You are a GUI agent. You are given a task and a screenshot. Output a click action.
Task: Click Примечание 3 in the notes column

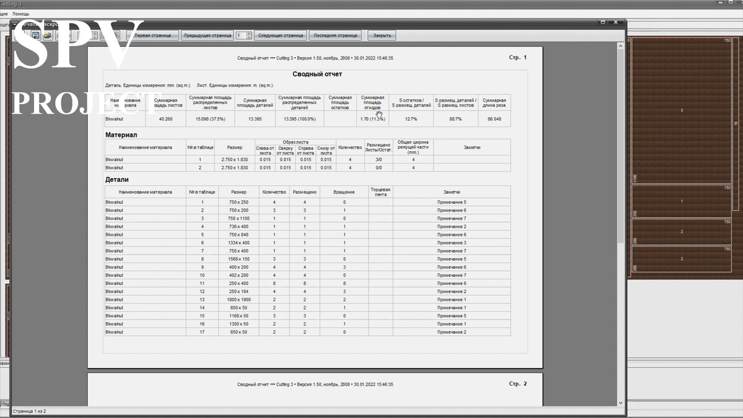(451, 243)
